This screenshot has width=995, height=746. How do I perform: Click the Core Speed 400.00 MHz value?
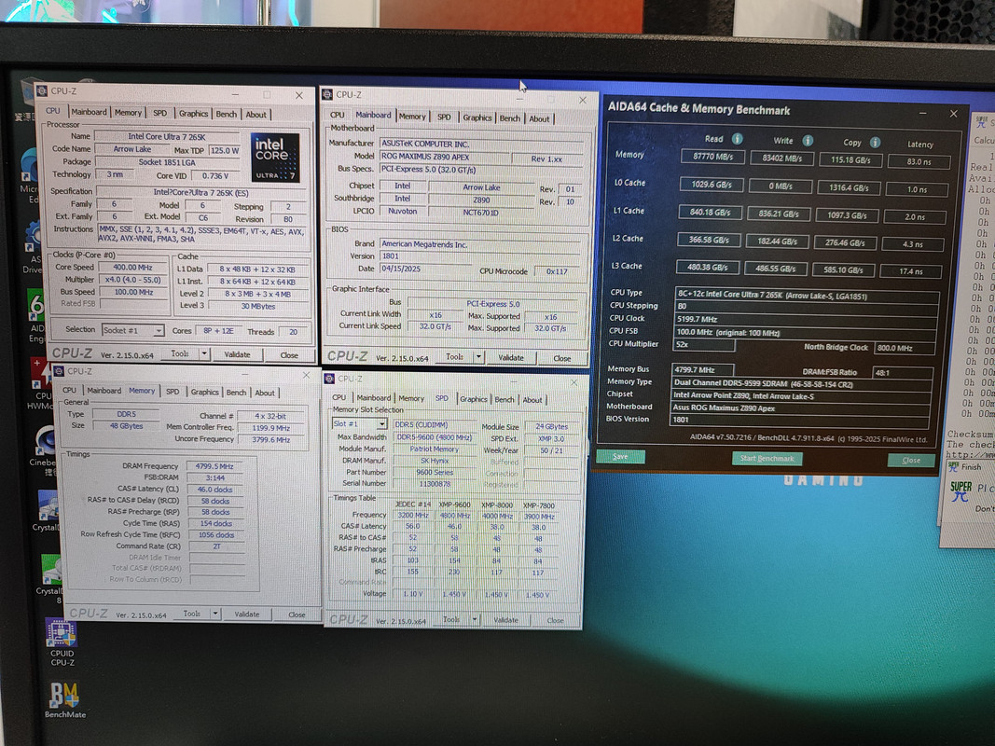click(132, 268)
